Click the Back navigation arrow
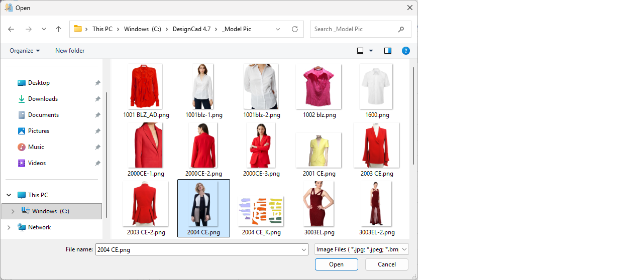This screenshot has height=280, width=638. click(11, 29)
